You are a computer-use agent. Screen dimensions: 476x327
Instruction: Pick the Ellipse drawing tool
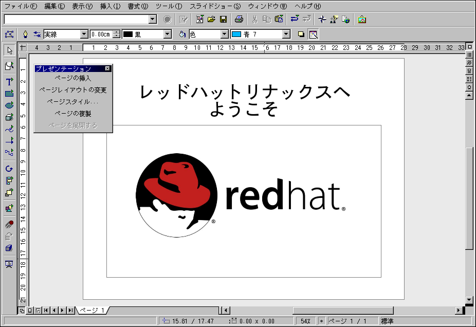click(x=9, y=105)
